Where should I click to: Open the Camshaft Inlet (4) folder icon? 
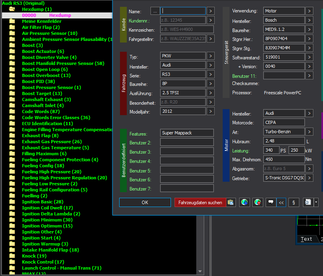(12, 106)
